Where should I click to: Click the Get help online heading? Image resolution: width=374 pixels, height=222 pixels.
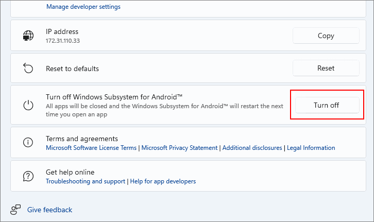coord(70,172)
